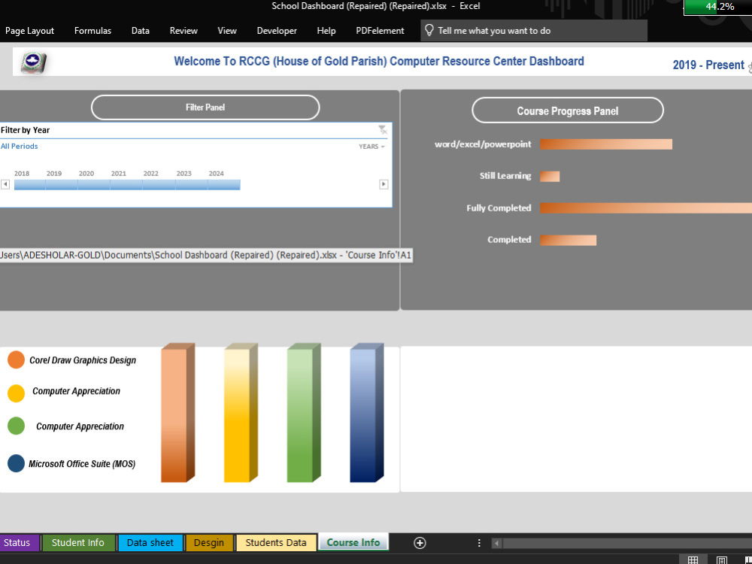
Task: Open the Page Layout ribbon tab
Action: (x=29, y=31)
